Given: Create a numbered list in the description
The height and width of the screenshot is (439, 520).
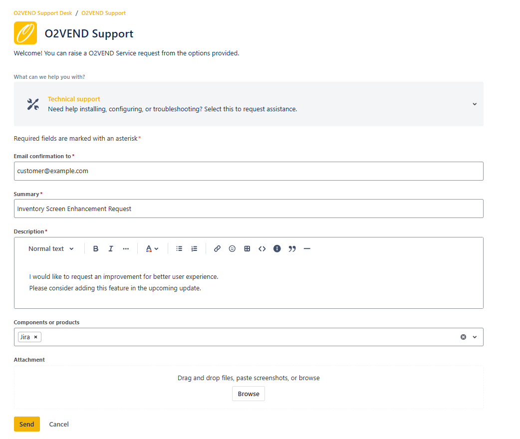Looking at the screenshot, I should coord(194,248).
